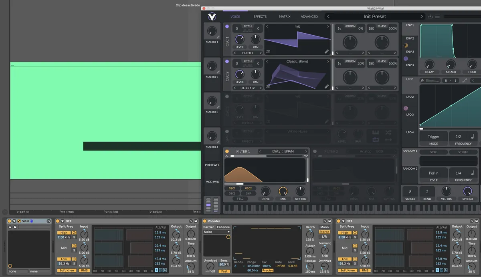This screenshot has width=481, height=277.
Task: Open the Dirty : B/P/N filter selector
Action: pyautogui.click(x=283, y=151)
